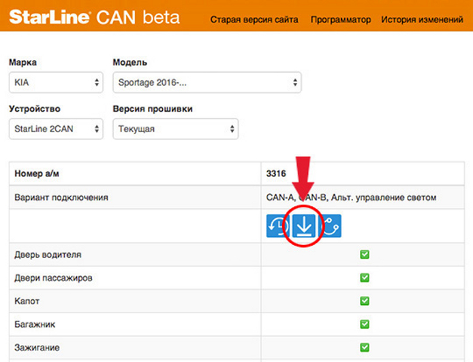The width and height of the screenshot is (473, 362).
Task: Open История изменений in header
Action: tap(422, 20)
